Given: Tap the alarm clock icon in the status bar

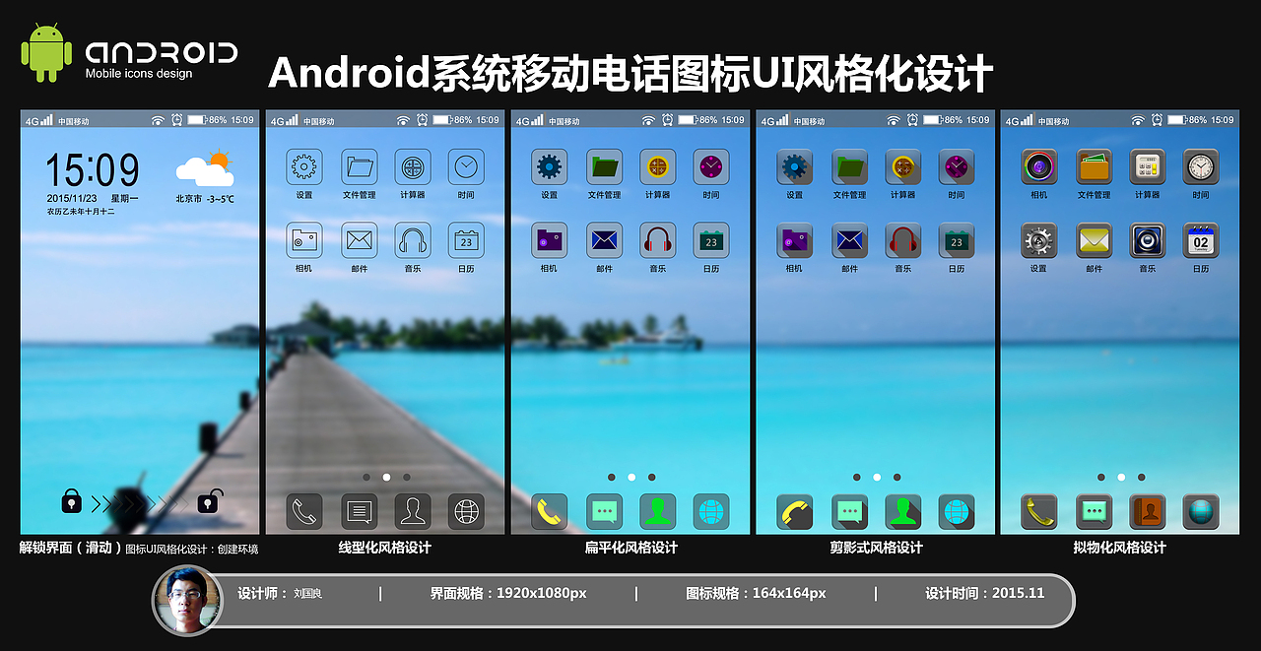Looking at the screenshot, I should coord(174,118).
